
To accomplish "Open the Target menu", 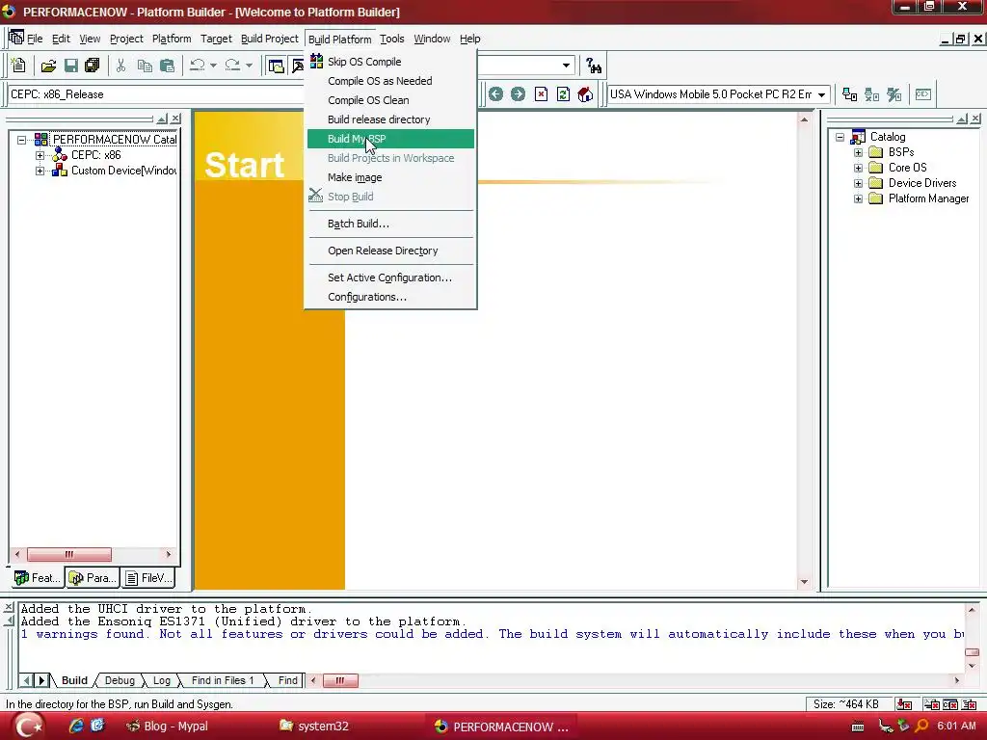I will [216, 39].
